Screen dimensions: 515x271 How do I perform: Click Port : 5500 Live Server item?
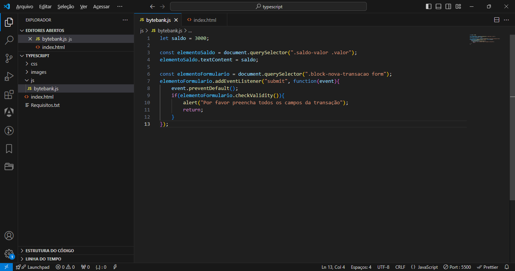(457, 267)
